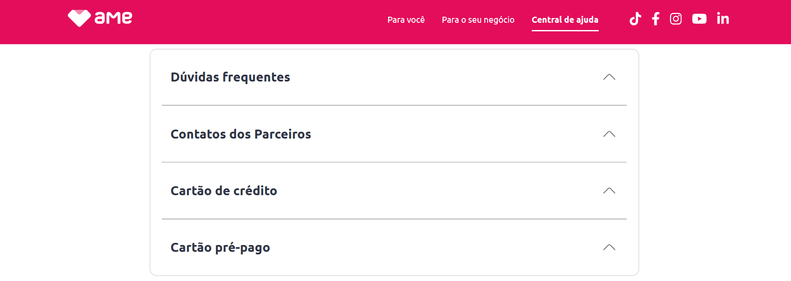The width and height of the screenshot is (791, 281).
Task: Select the 'Cartão pré-pago' section title
Action: pyautogui.click(x=220, y=248)
